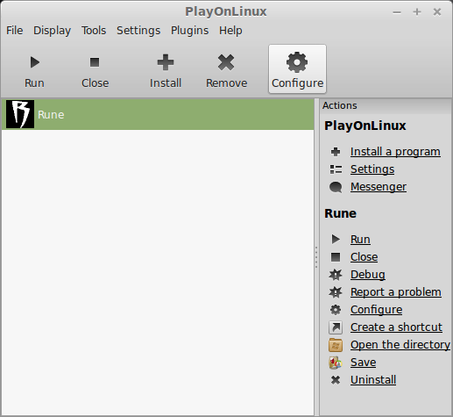Follow the Install a program link
This screenshot has height=417, width=453.
[x=395, y=152]
